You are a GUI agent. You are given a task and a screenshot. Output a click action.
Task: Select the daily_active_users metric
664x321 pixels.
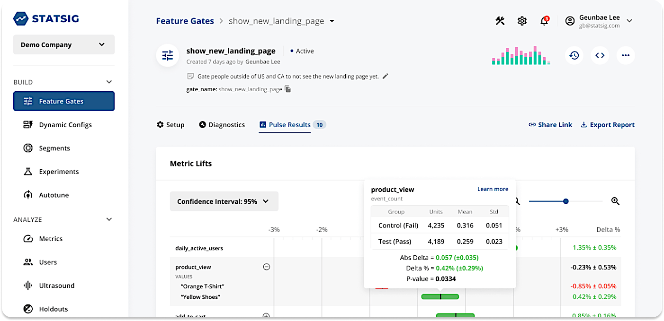(x=199, y=248)
